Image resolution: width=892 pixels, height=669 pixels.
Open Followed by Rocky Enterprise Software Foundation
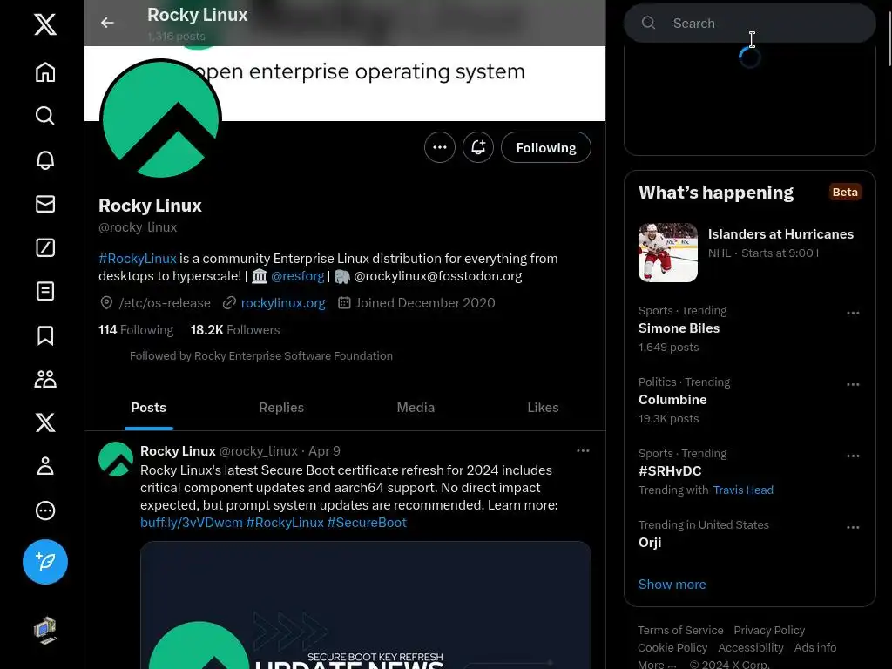[x=261, y=355]
